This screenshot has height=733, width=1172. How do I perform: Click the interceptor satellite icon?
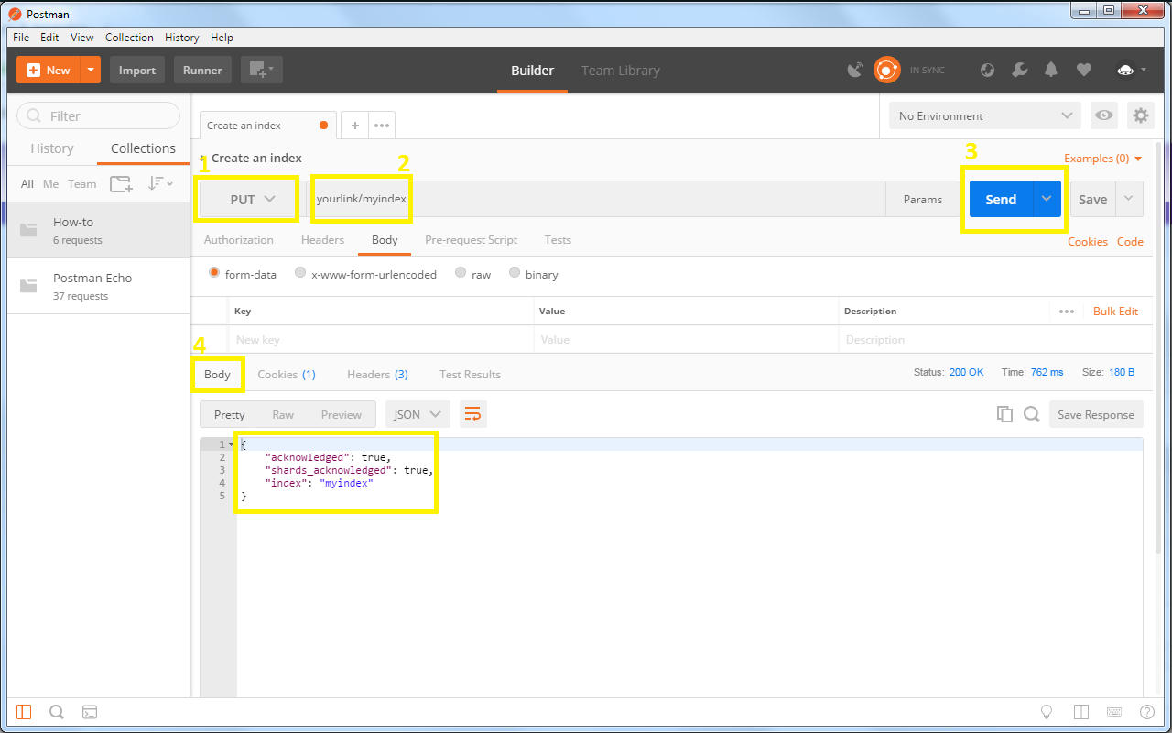855,70
